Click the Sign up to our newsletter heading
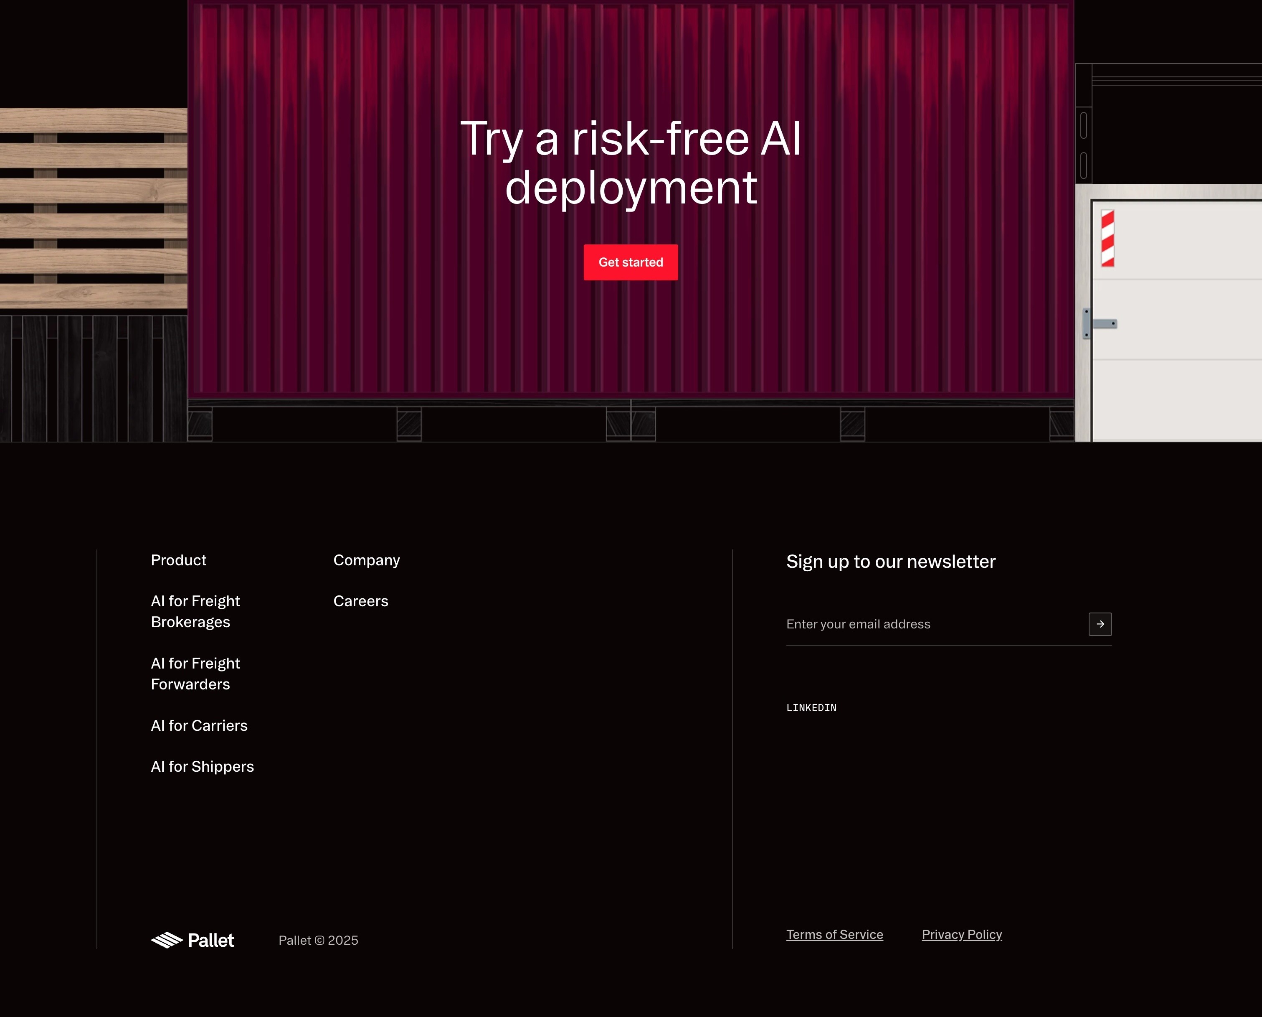Viewport: 1262px width, 1017px height. 891,561
